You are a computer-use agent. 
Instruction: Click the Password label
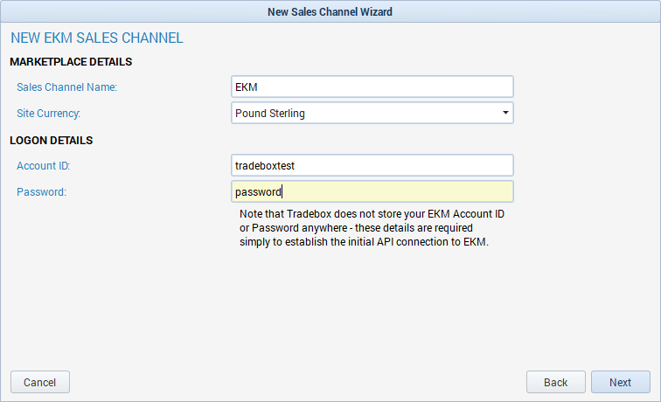point(41,192)
